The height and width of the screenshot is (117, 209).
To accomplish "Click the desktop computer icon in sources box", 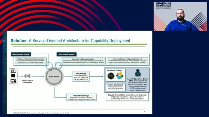I will (13, 81).
